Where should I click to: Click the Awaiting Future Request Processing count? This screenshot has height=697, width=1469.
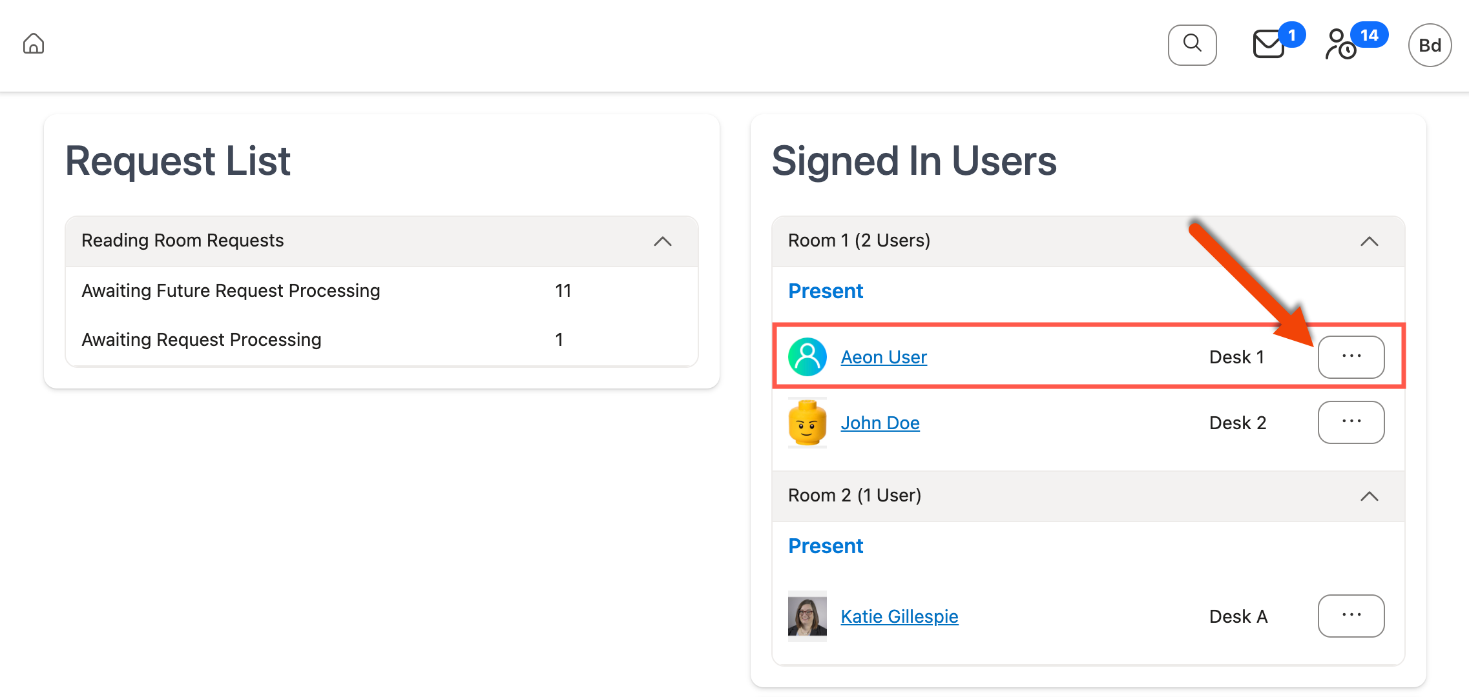point(563,290)
